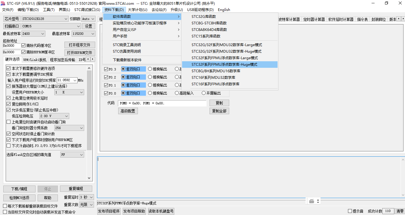Screen dimensions: 405x215
Task: Toggle 上电复位使用较长延时 checkbox
Action: [9, 98]
